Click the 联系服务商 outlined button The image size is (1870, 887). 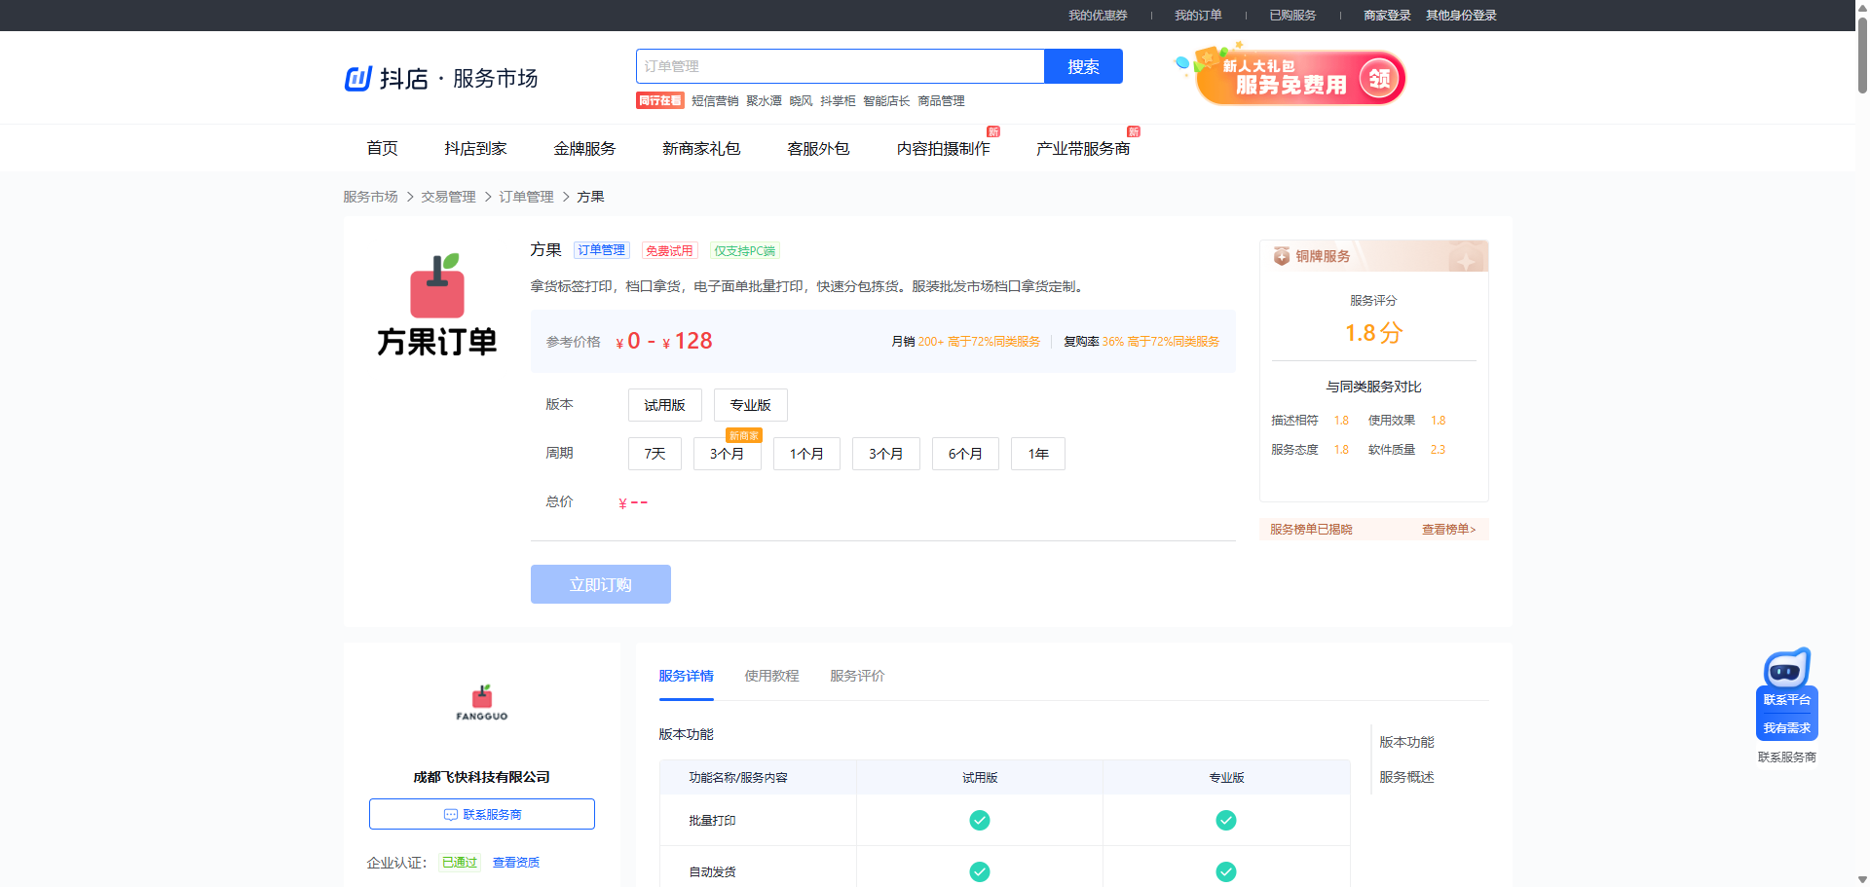(482, 814)
